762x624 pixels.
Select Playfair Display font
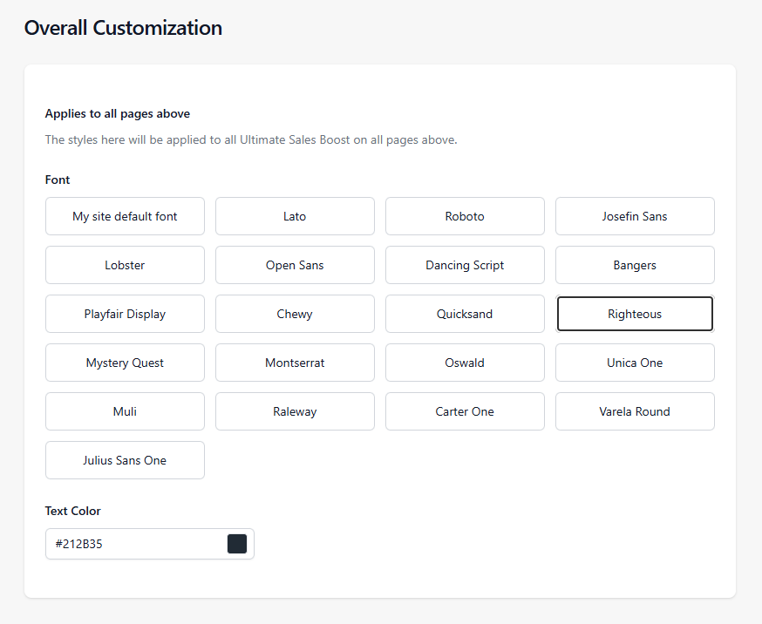(x=125, y=314)
